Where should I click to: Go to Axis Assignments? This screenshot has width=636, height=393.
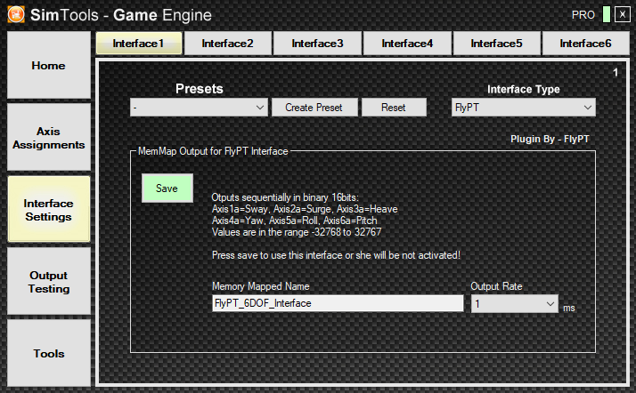pos(49,137)
